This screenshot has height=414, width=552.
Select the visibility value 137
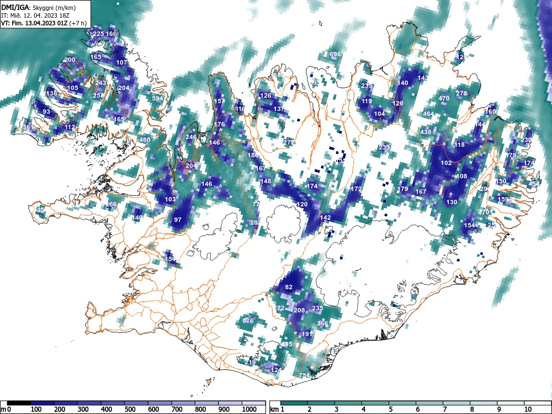point(279,109)
